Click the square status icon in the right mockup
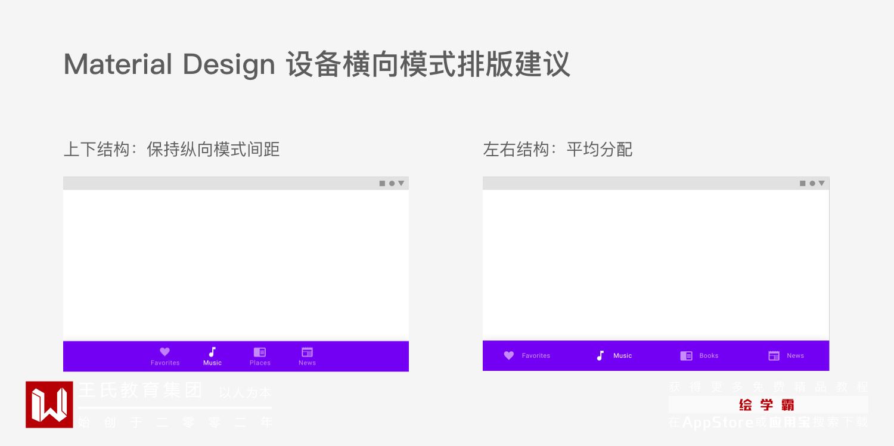This screenshot has height=446, width=894. (803, 184)
